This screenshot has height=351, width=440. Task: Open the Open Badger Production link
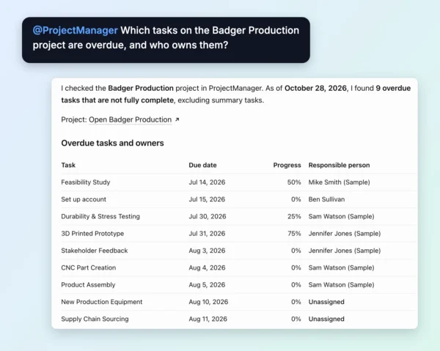pos(131,119)
